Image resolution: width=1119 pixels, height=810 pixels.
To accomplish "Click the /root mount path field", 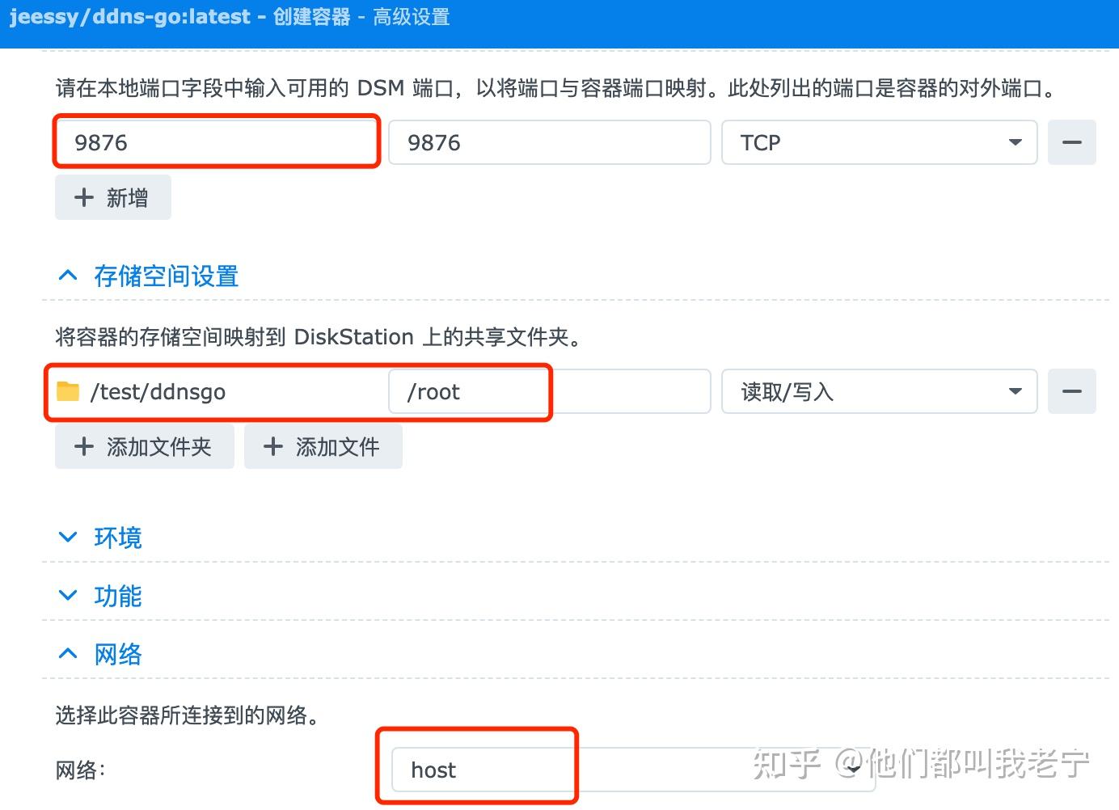I will (469, 391).
